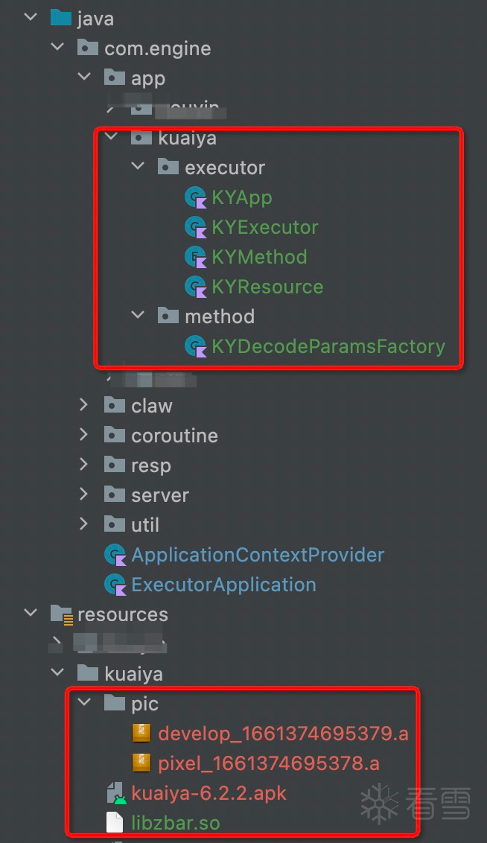Click the KYDecodeParamsFactory class icon
The height and width of the screenshot is (843, 487).
click(195, 347)
